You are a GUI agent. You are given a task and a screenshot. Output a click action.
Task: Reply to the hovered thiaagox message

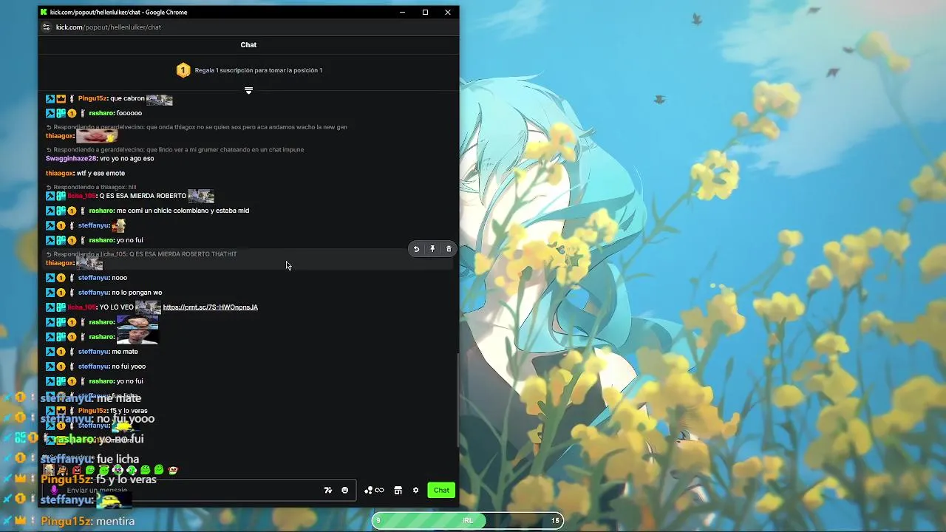point(416,249)
